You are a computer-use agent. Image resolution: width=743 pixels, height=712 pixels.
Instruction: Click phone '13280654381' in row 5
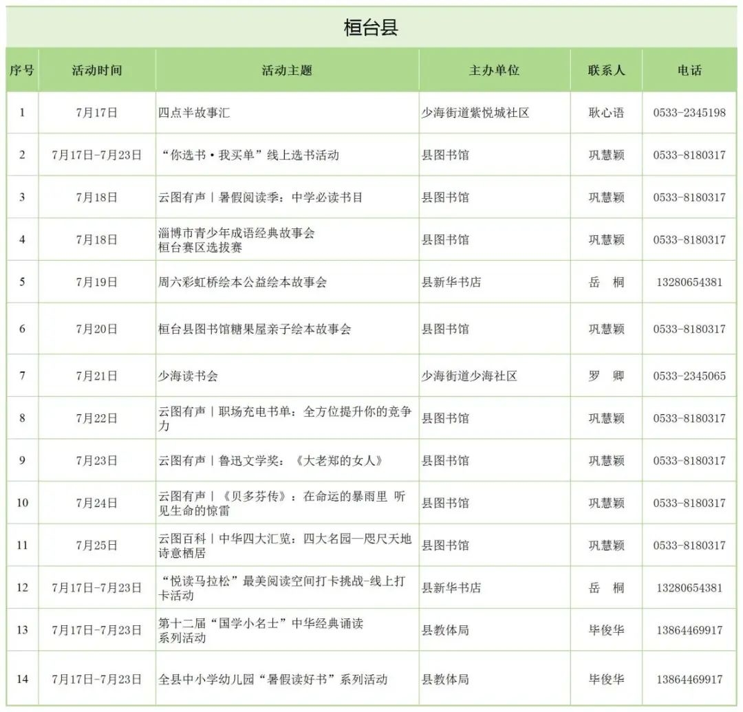point(689,282)
